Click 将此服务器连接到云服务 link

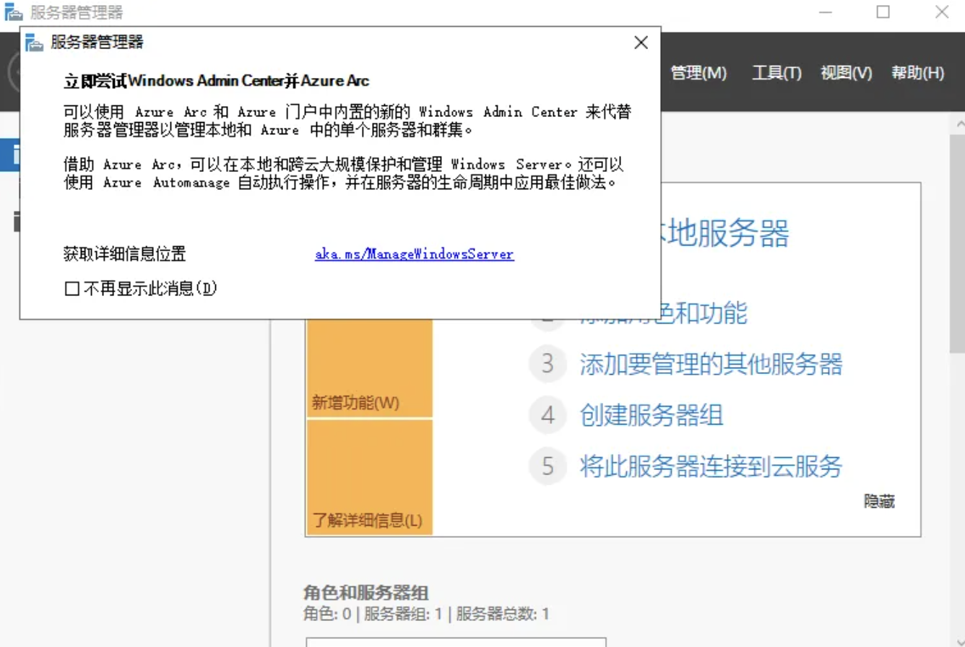711,466
